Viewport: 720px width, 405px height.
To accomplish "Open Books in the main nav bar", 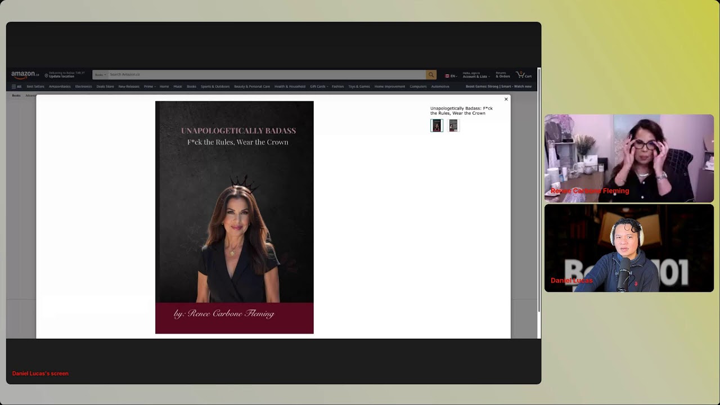I will click(x=191, y=87).
